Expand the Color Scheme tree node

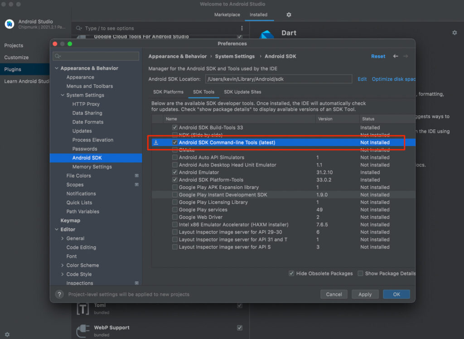point(63,265)
